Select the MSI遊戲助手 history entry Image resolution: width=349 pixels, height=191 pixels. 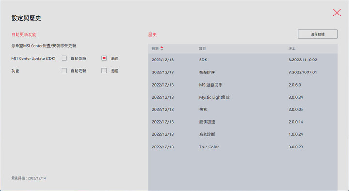click(243, 85)
